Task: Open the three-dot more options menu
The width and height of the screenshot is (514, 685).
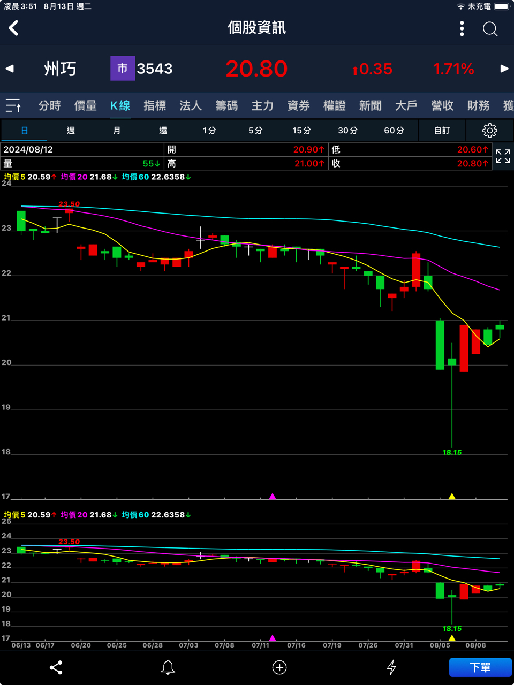Action: (462, 28)
